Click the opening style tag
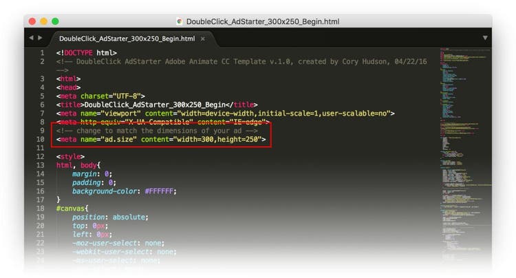This screenshot has height=278, width=516. pos(68,157)
